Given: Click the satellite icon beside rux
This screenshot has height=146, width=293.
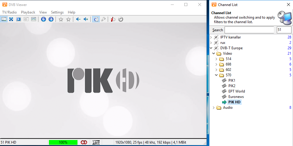Looking at the screenshot, I should coord(216,43).
